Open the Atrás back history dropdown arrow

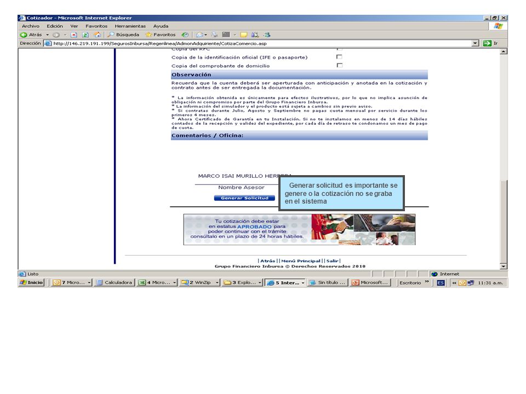tap(47, 35)
